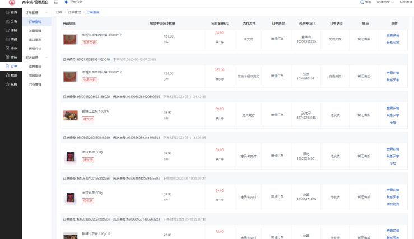The width and height of the screenshot is (414, 239).
Task: Collapse the 配送管理 submenu group
Action: pyautogui.click(x=47, y=58)
